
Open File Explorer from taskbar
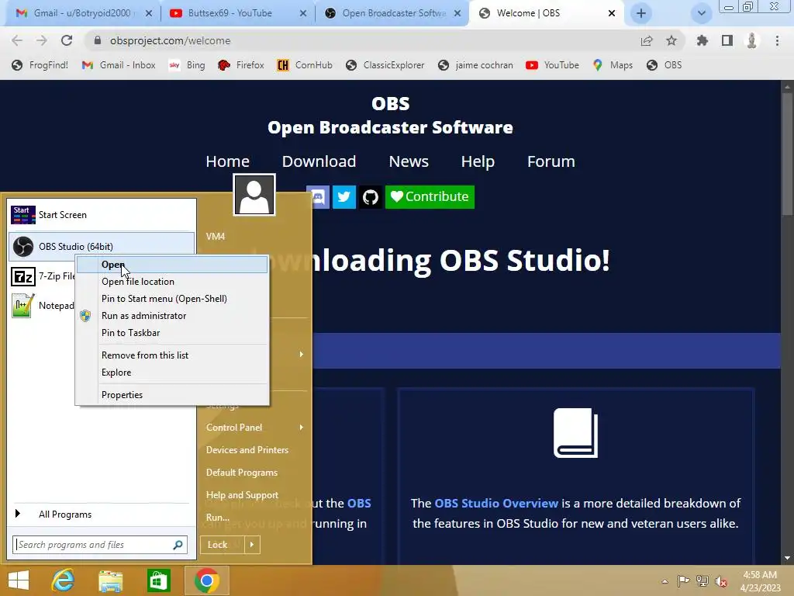[110, 580]
